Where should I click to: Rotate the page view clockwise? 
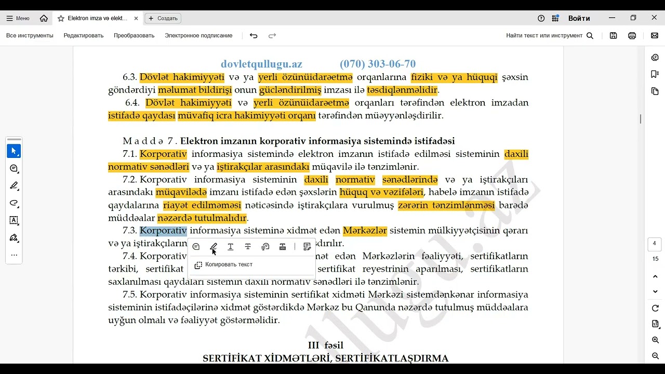[655, 309]
